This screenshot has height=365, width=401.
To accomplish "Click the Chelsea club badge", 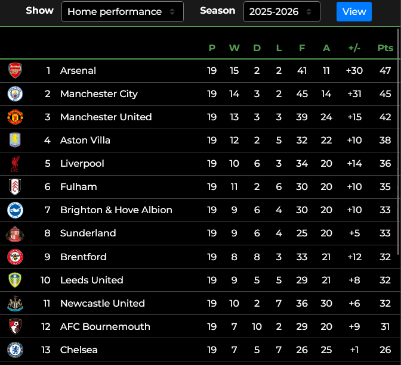I will (x=15, y=350).
